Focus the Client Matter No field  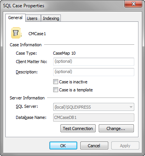click(94, 62)
